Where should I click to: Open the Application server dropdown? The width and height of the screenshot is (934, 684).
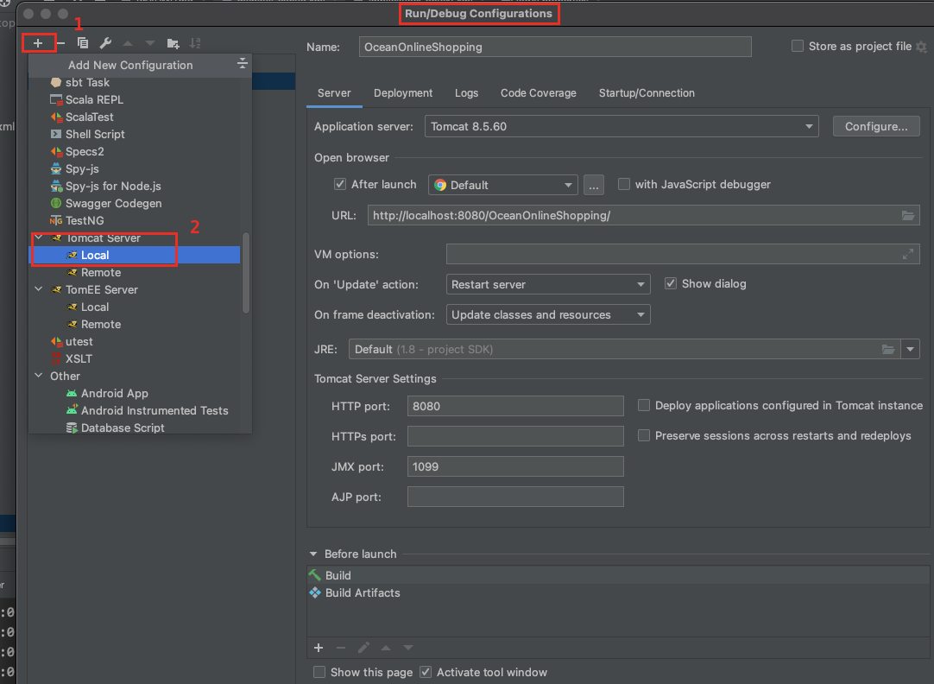tap(622, 126)
